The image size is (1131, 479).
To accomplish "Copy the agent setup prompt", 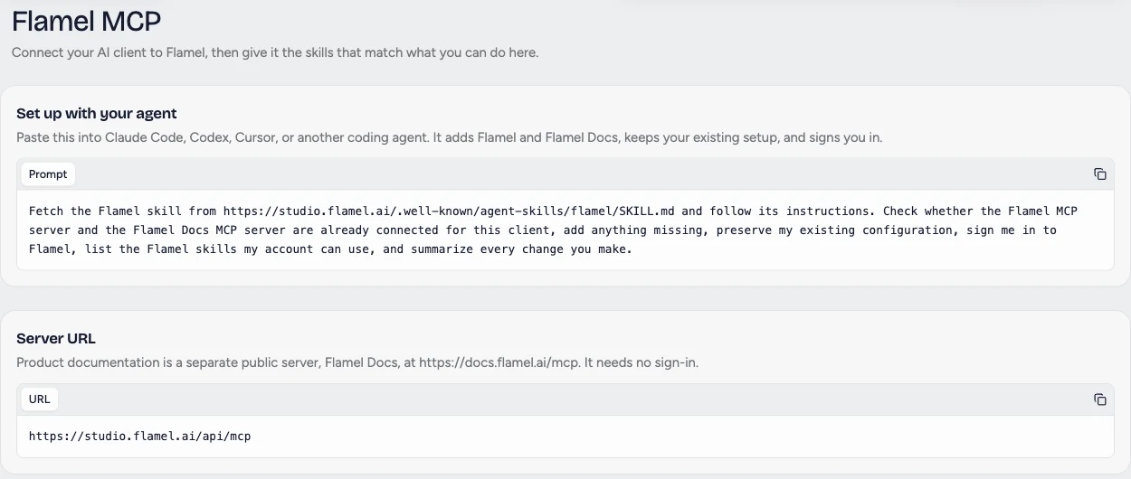I will pos(1100,174).
